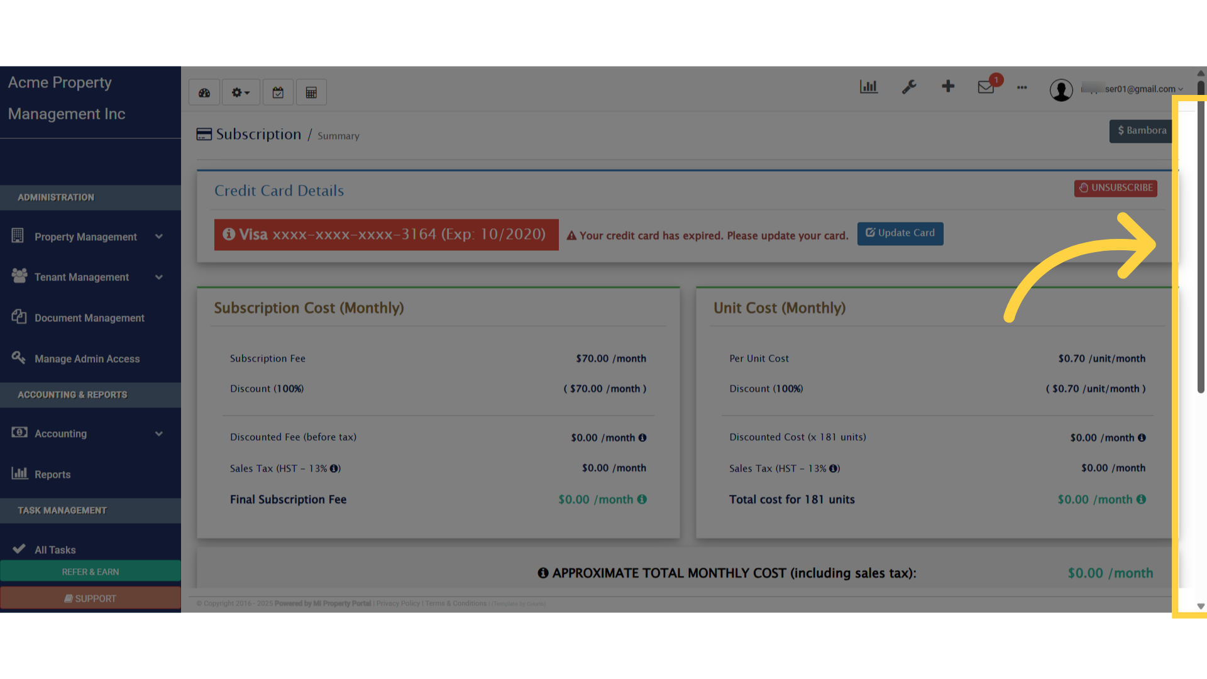Click the page scrollbar down arrow
The height and width of the screenshot is (679, 1207).
point(1201,607)
